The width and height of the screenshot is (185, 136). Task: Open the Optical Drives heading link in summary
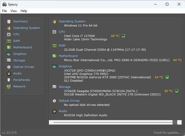pos(69,101)
